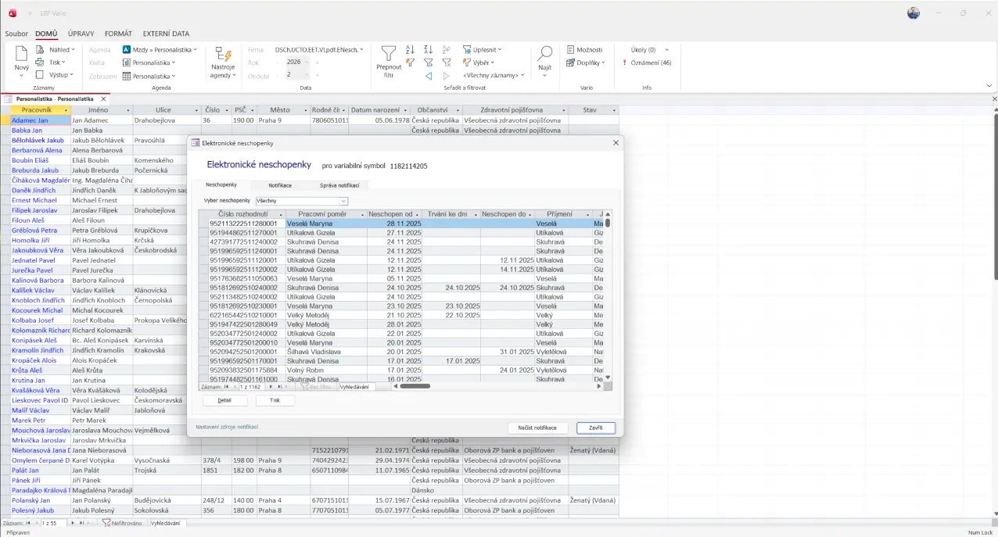Open the Neschopen od column filter arrow
Screen dimensions: 998x537
pyautogui.click(x=418, y=214)
